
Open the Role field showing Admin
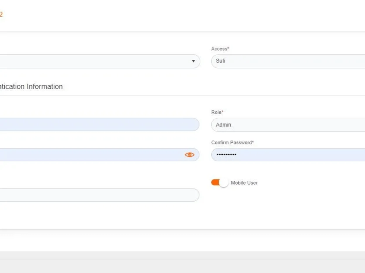pyautogui.click(x=288, y=125)
